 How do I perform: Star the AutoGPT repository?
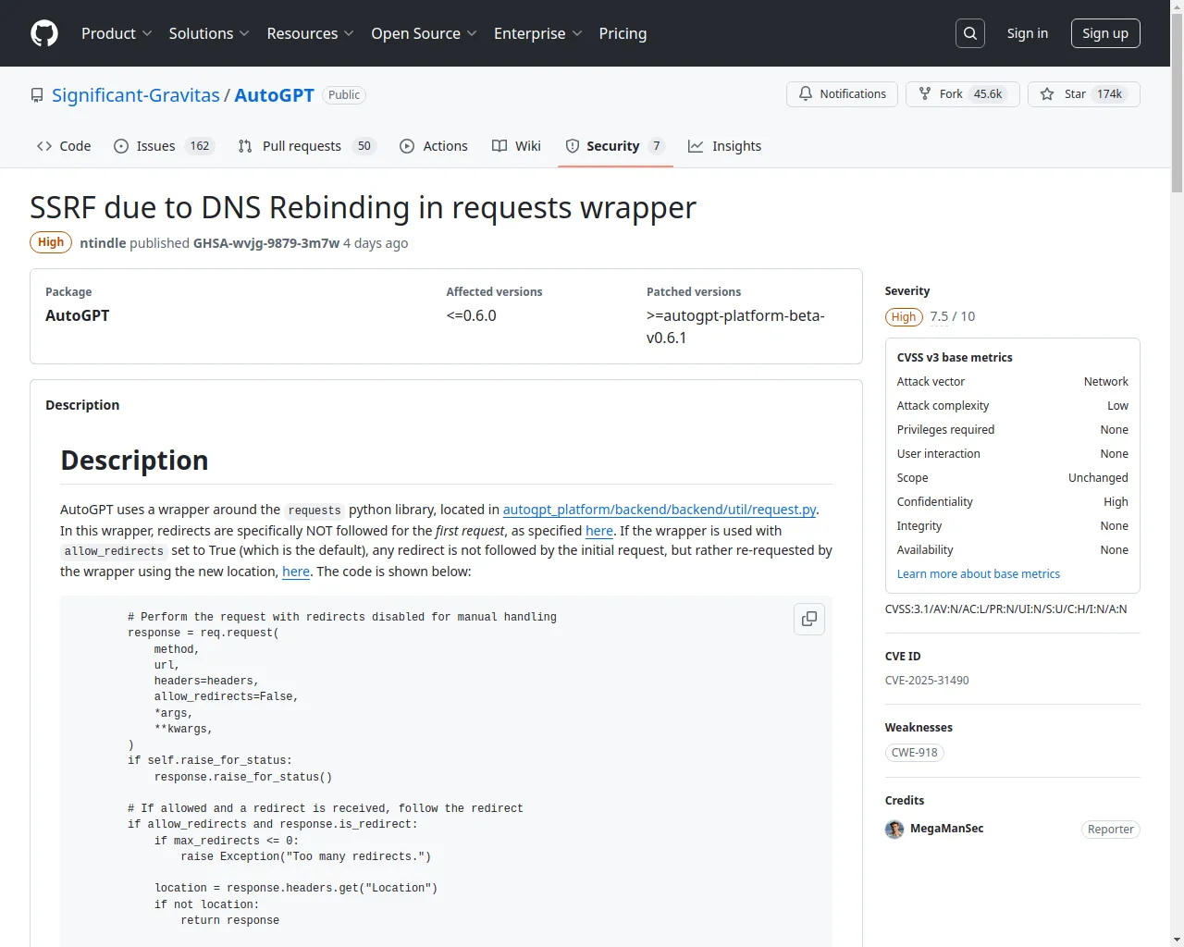(1083, 94)
